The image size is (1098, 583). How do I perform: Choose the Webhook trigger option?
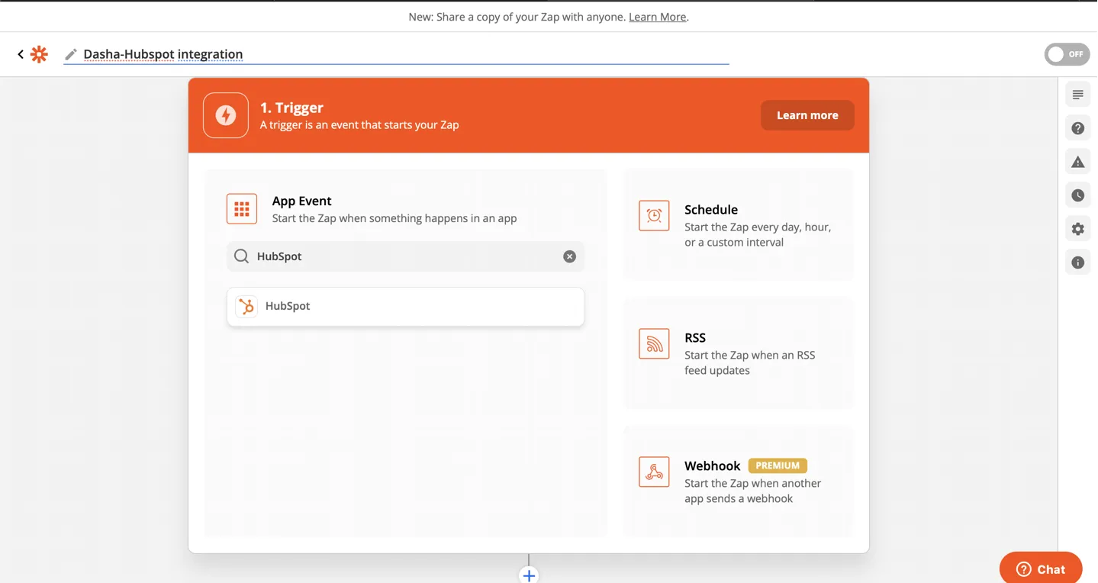[x=739, y=482]
